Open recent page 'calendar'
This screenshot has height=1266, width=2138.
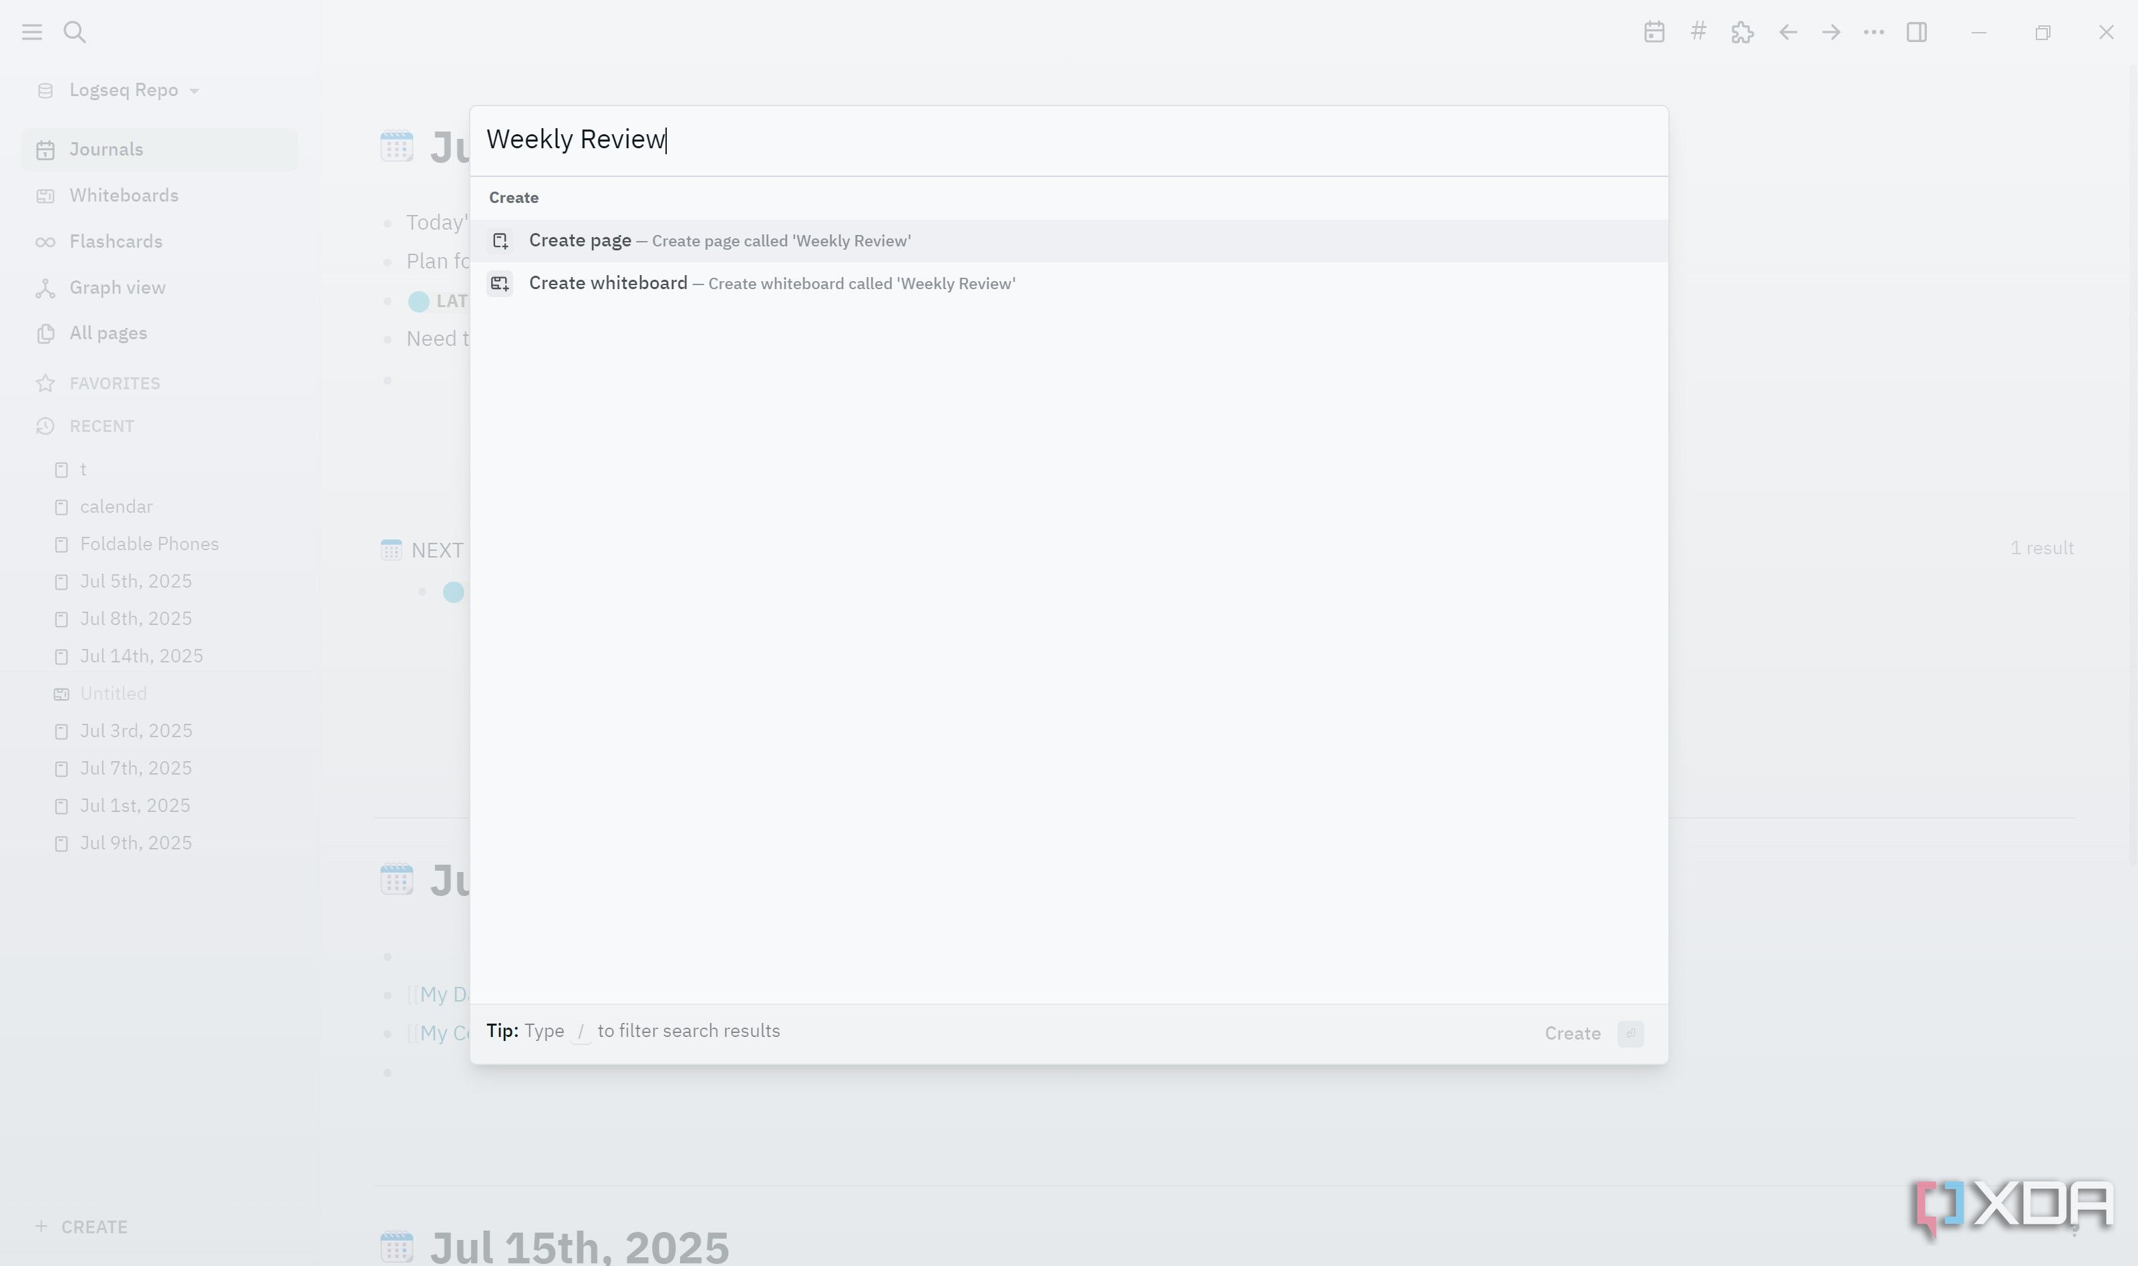[116, 507]
